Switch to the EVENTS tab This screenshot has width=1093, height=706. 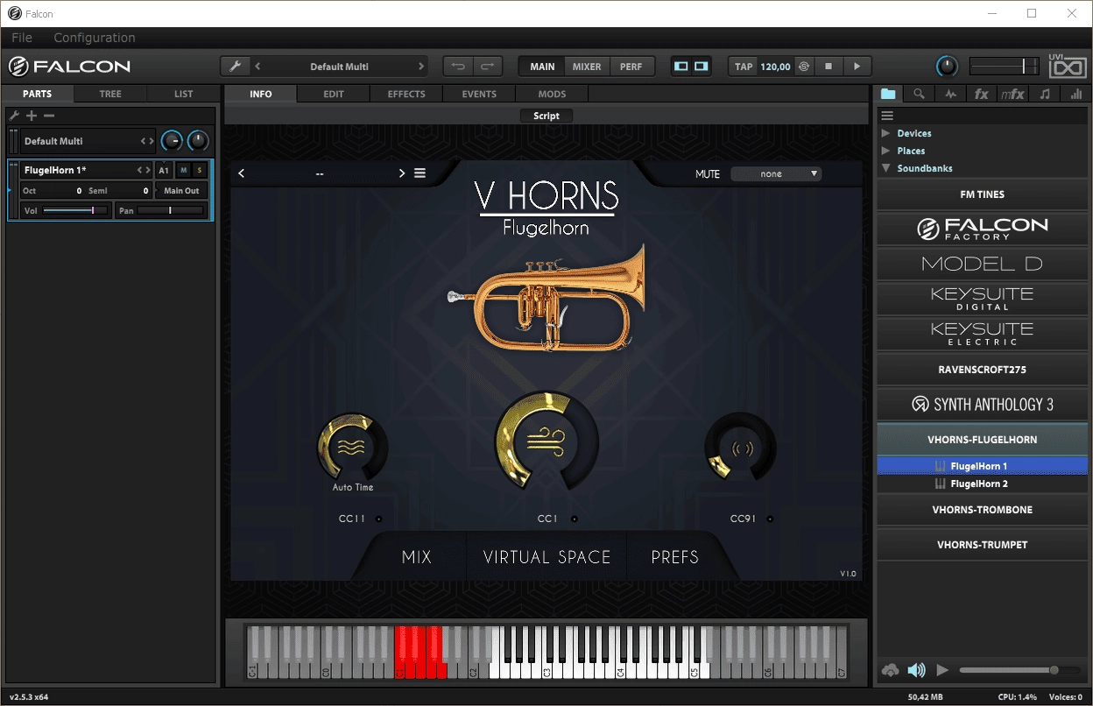coord(479,94)
